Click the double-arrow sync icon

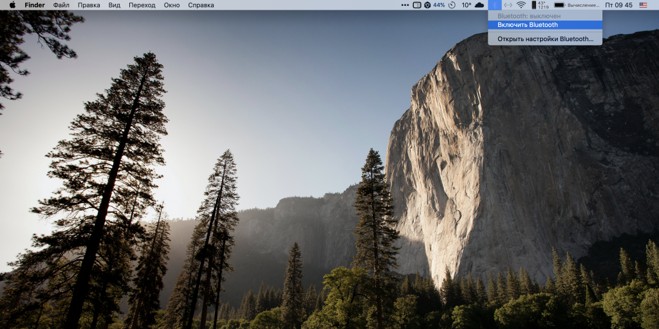pos(508,5)
